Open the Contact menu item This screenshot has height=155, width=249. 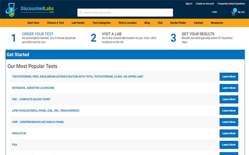click(x=198, y=23)
